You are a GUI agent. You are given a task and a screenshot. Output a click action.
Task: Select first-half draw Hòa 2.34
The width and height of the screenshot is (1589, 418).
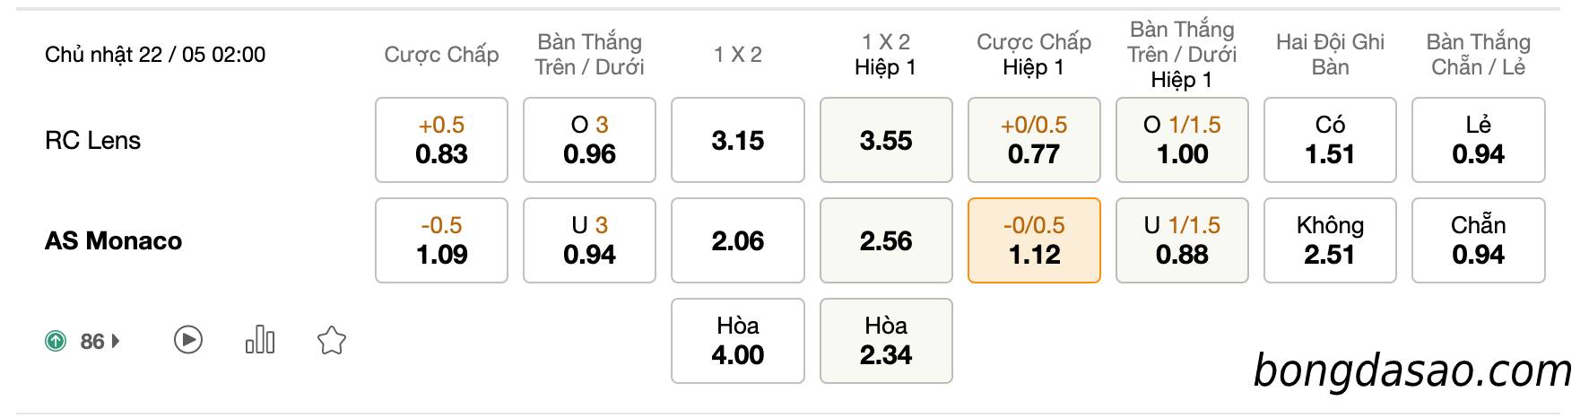point(886,341)
